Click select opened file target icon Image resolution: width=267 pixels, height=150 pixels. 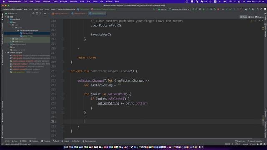(33, 13)
